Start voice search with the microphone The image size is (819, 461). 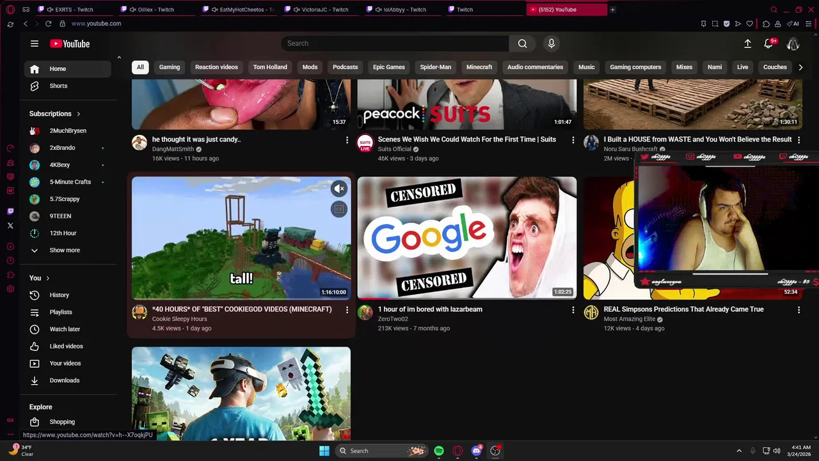coord(552,44)
